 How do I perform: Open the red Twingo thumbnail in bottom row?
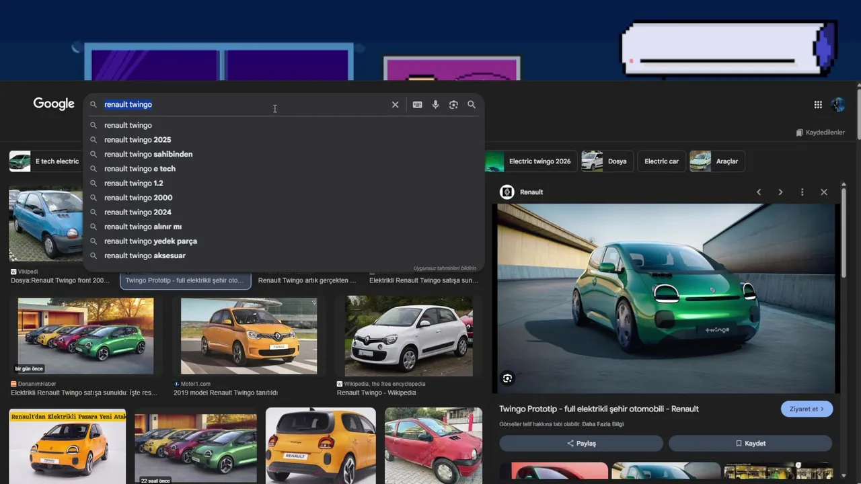tap(433, 445)
